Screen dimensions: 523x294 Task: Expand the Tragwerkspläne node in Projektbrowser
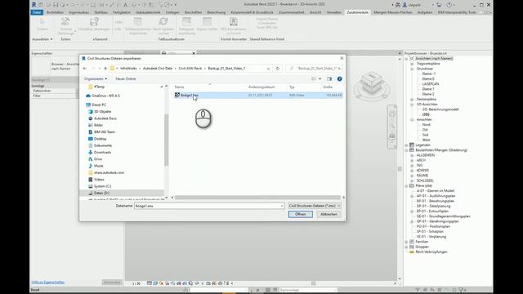pos(412,64)
